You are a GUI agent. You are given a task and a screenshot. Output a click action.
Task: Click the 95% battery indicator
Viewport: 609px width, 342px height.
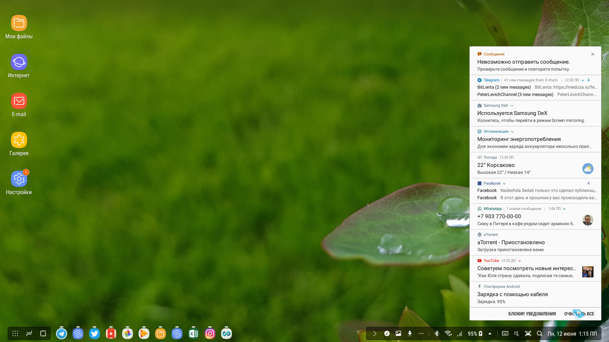coord(475,334)
